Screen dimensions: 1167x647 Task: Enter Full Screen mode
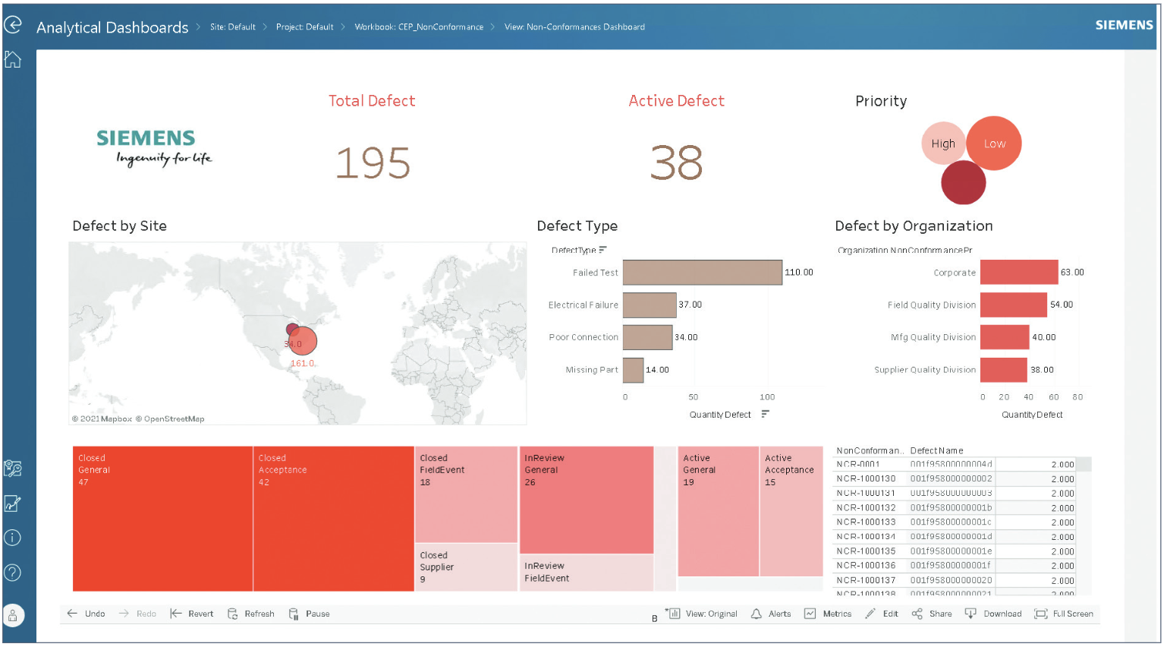coord(1063,614)
